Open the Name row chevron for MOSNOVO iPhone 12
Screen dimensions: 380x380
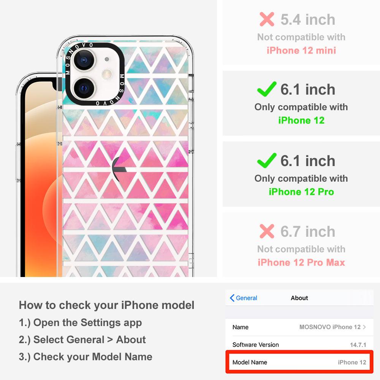pos(364,327)
